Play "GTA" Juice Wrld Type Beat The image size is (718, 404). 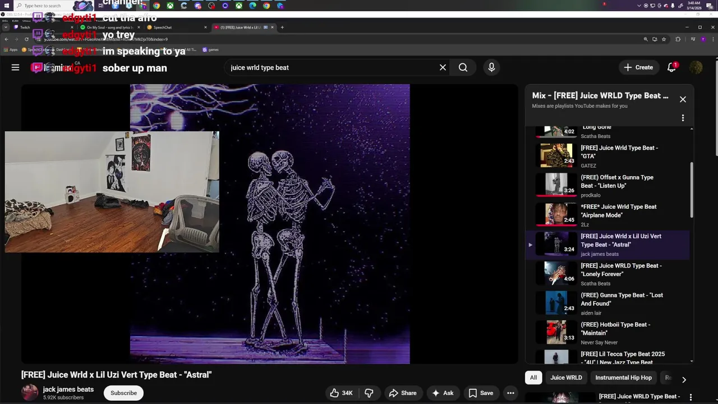coord(607,155)
